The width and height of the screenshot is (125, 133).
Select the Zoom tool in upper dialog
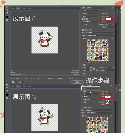[x=7, y=10]
